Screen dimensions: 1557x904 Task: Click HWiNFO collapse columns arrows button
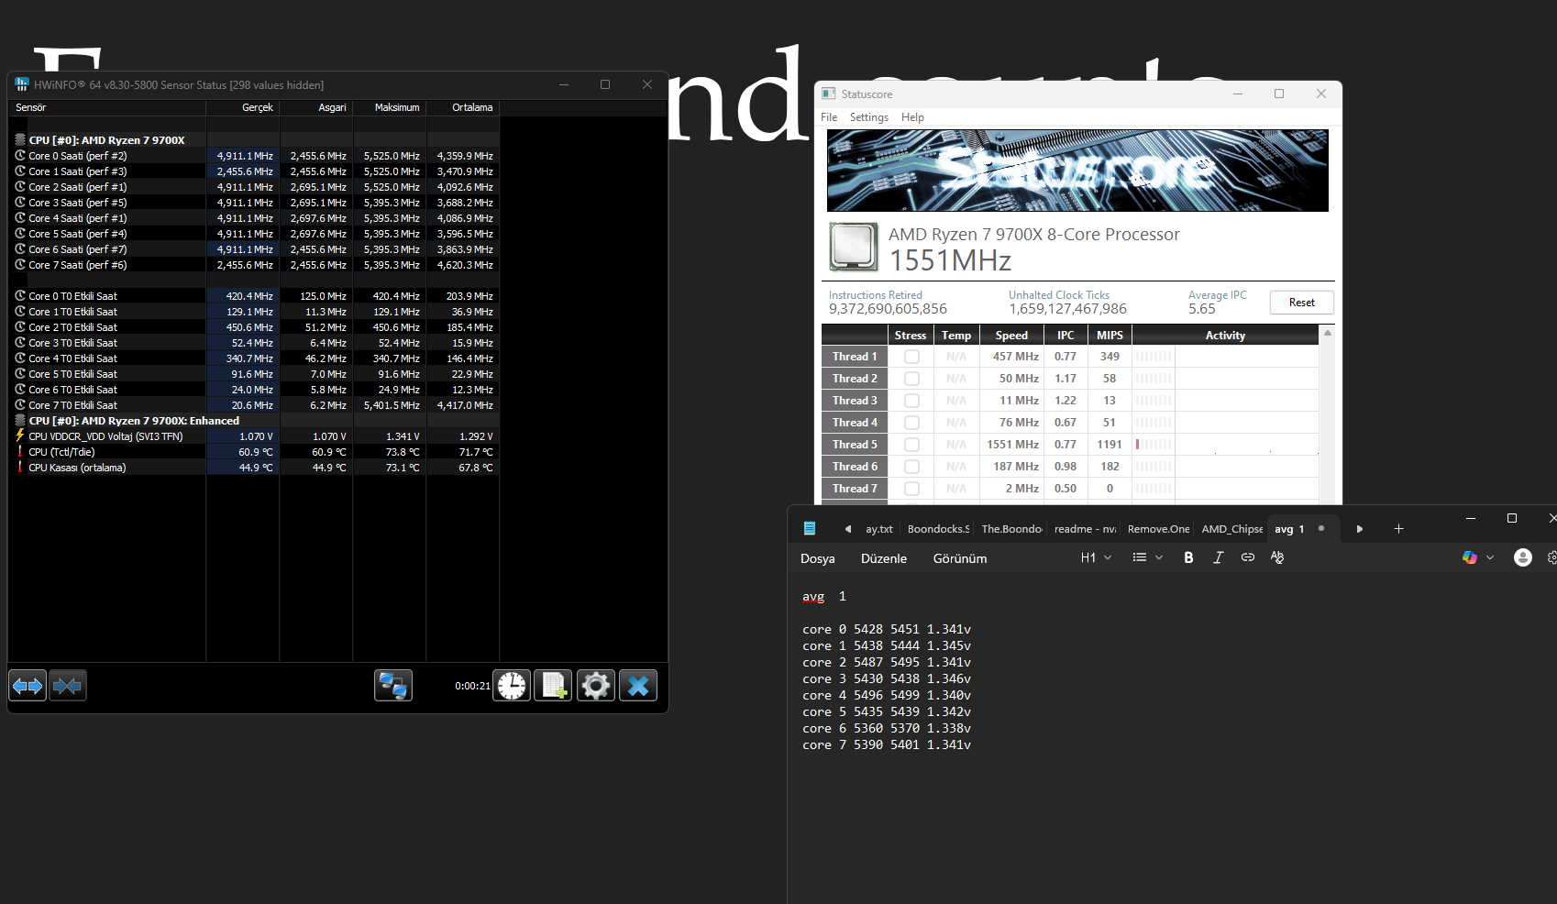point(68,686)
